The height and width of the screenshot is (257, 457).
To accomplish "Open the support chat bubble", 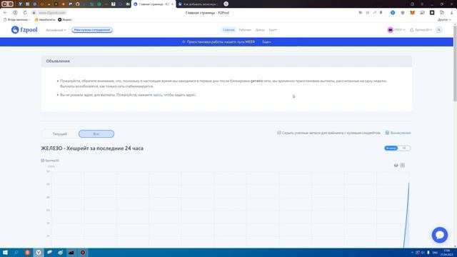I will coord(440,235).
